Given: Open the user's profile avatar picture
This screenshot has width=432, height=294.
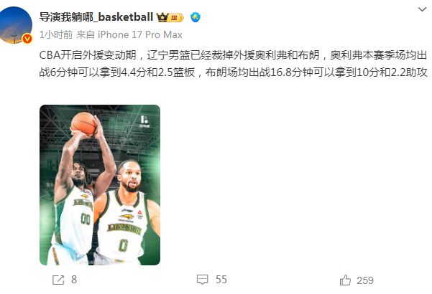Looking at the screenshot, I should [x=15, y=25].
